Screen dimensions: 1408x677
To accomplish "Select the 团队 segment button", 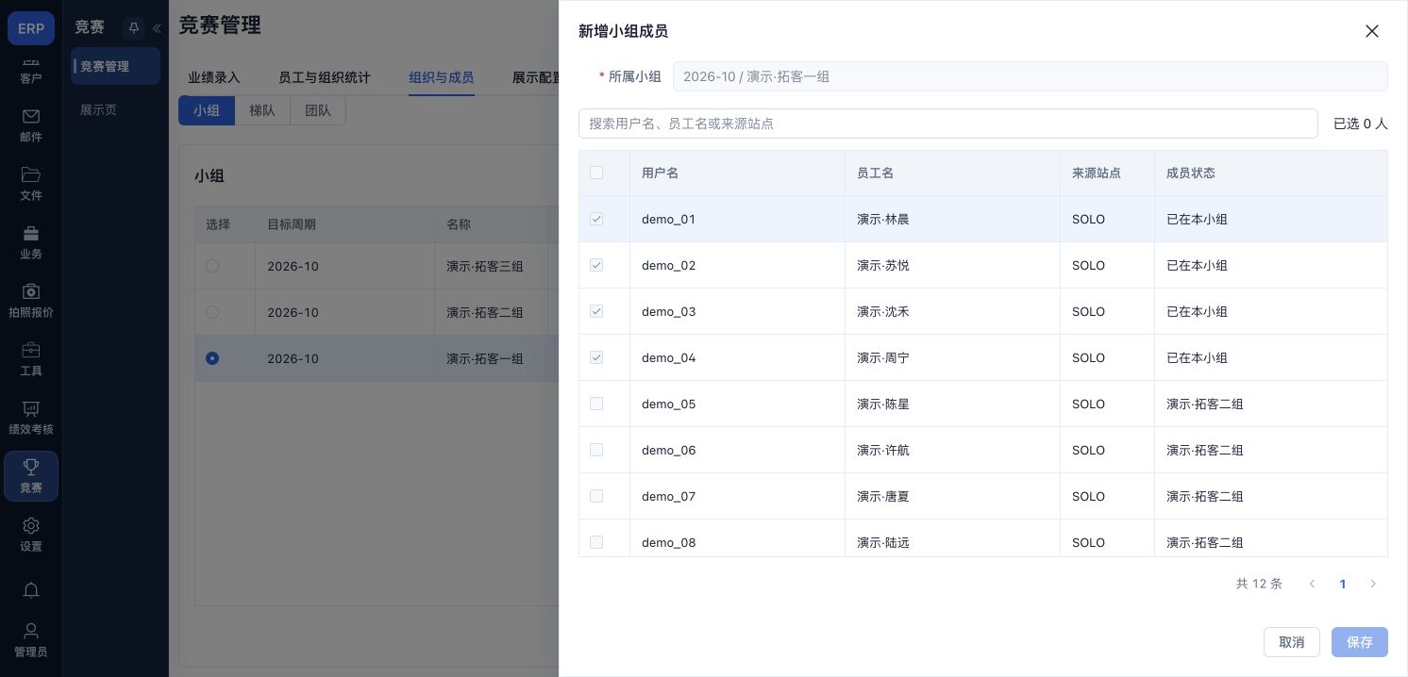I will (x=318, y=110).
